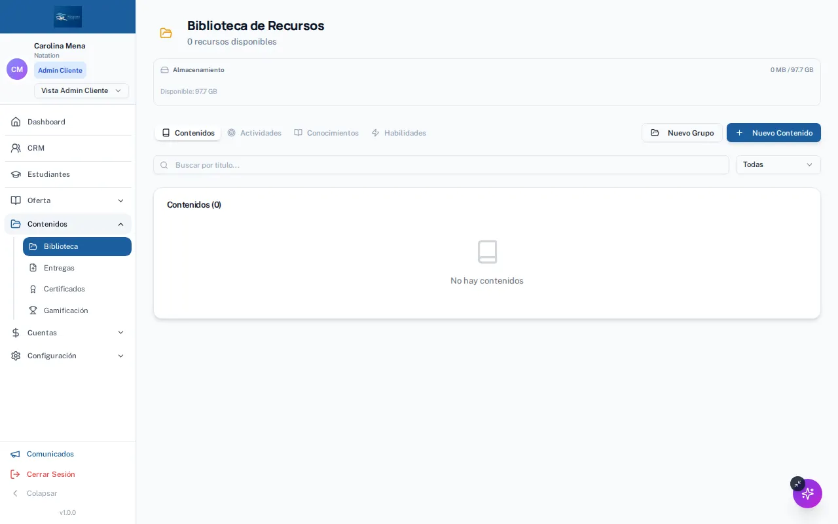The width and height of the screenshot is (838, 524).
Task: Click the company logo in sidebar header
Action: pyautogui.click(x=68, y=16)
